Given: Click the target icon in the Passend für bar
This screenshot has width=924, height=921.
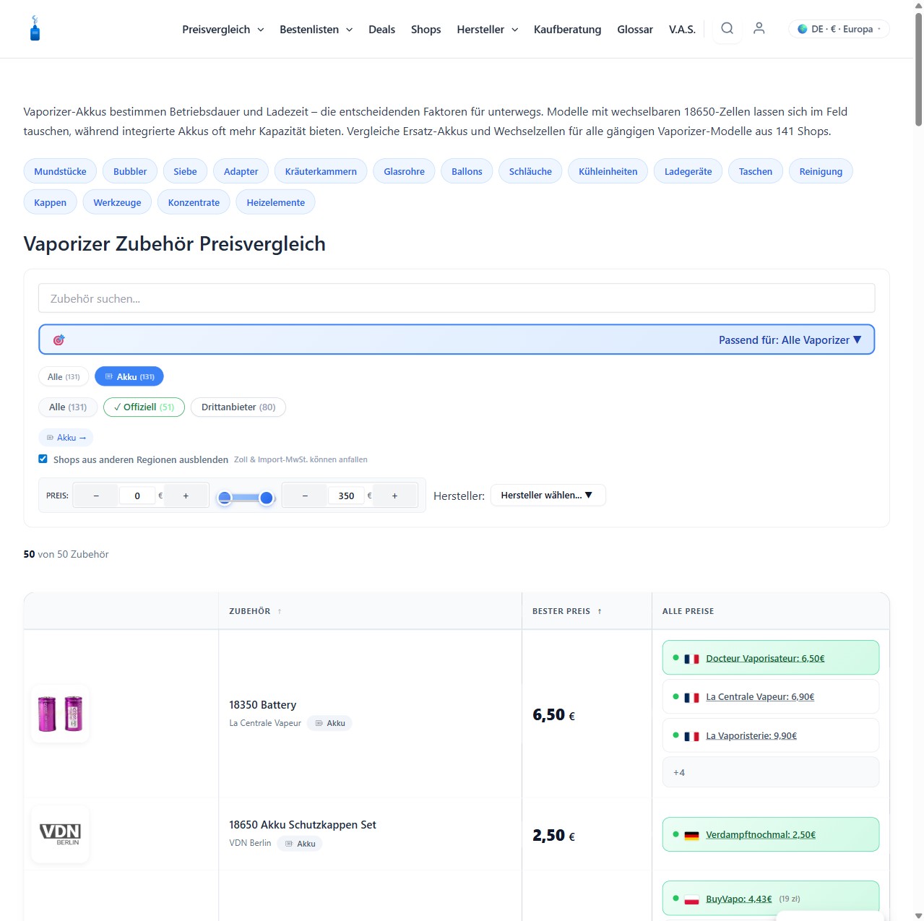Looking at the screenshot, I should click(x=59, y=340).
